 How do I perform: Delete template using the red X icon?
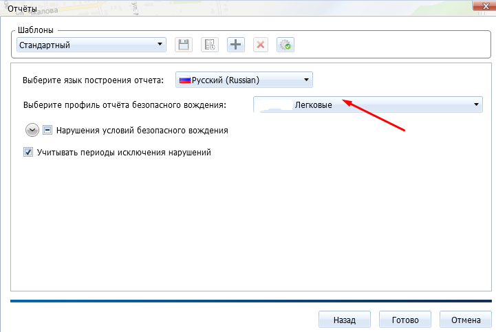[260, 45]
